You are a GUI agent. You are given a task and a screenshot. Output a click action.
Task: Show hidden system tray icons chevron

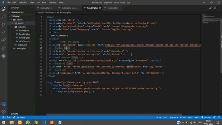(x=183, y=123)
